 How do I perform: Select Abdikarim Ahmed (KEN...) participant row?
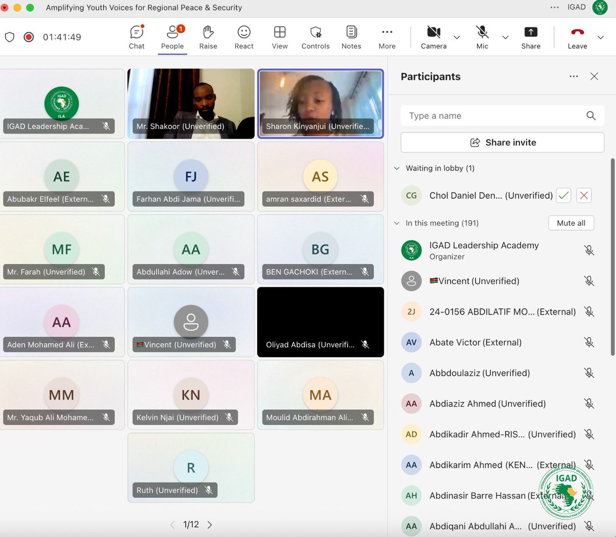[x=498, y=465]
